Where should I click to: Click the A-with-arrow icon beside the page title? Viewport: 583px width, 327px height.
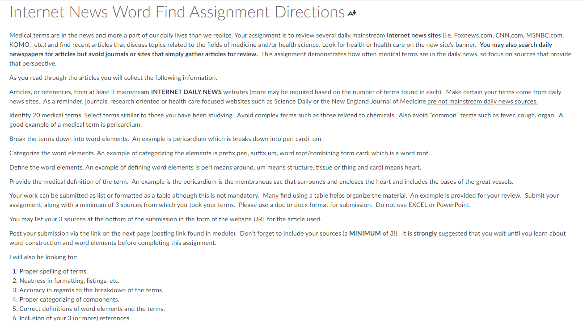click(x=352, y=13)
